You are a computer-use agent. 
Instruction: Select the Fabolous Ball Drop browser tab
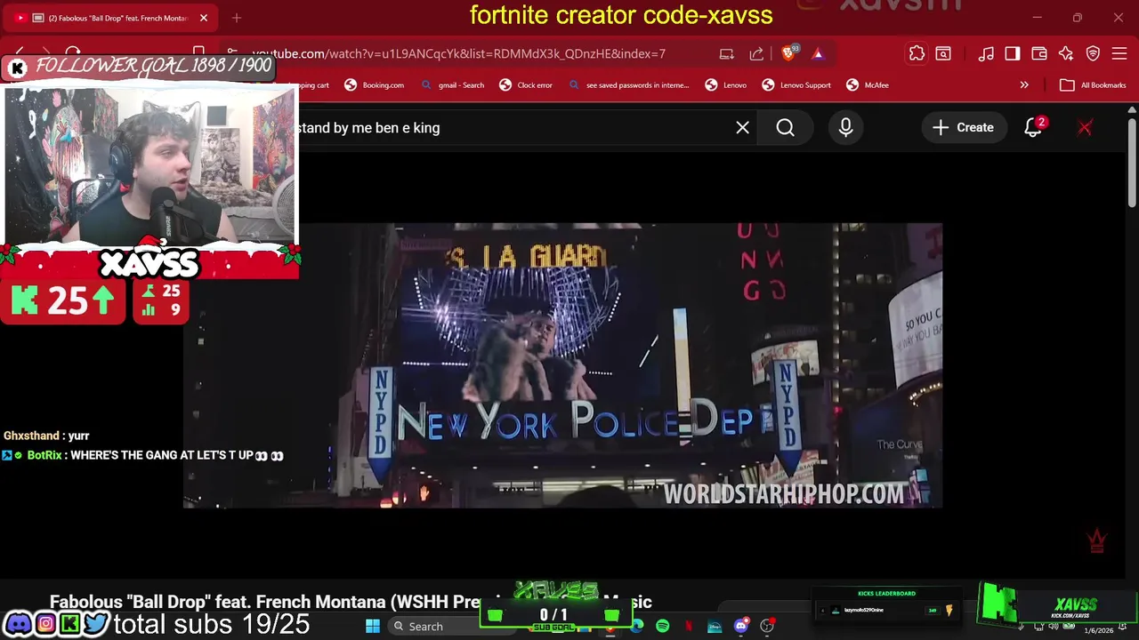111,18
